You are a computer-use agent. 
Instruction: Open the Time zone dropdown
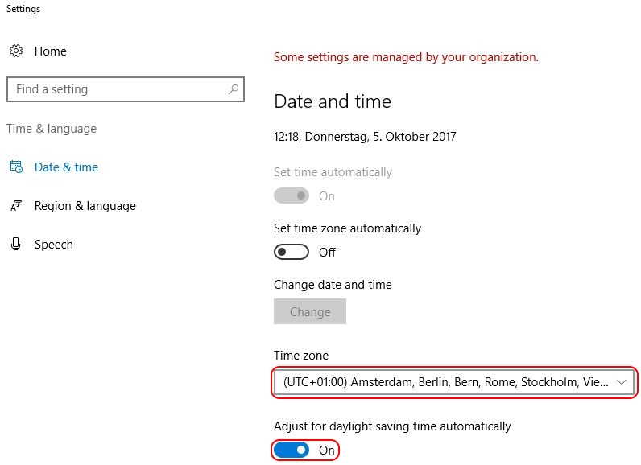[x=453, y=382]
